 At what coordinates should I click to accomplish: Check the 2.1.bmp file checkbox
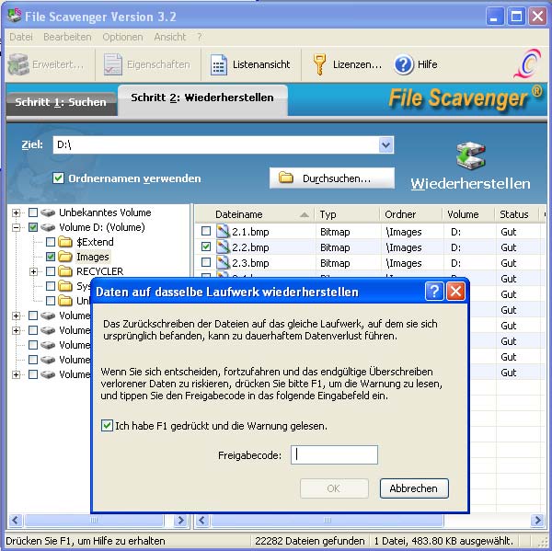(206, 231)
